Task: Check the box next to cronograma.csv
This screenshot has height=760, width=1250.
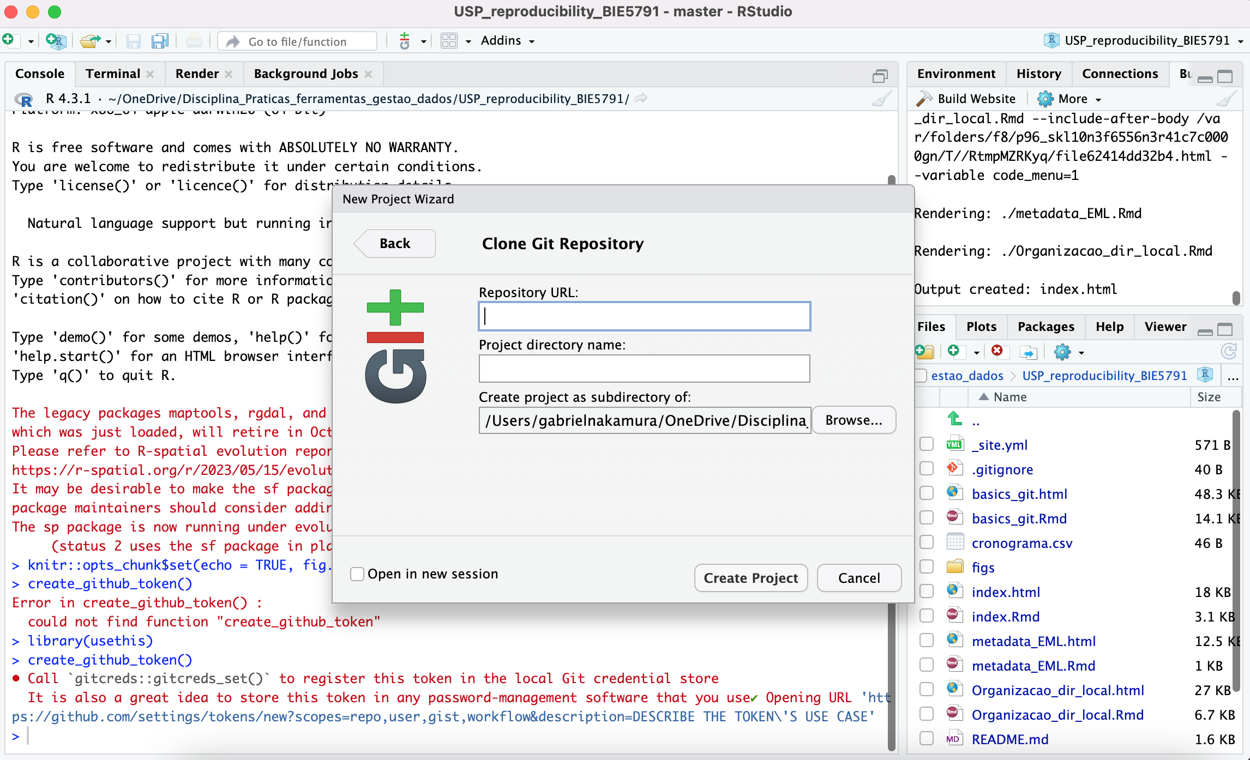Action: click(x=926, y=542)
